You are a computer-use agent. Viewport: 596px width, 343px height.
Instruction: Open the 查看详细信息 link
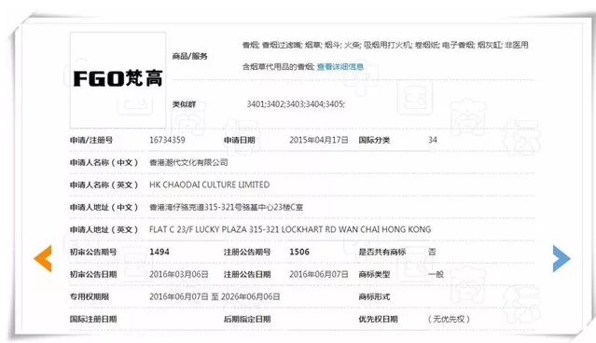[x=340, y=67]
